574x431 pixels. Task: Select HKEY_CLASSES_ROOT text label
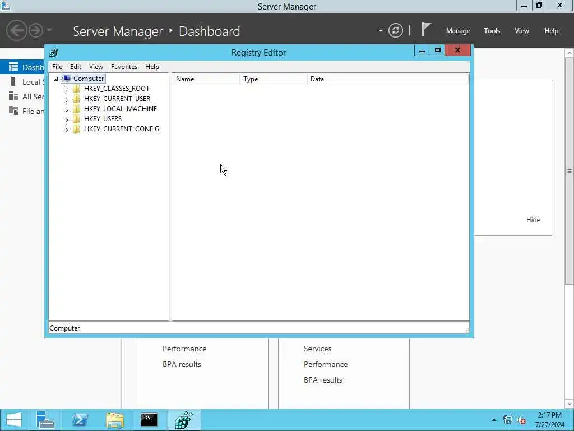coord(117,89)
